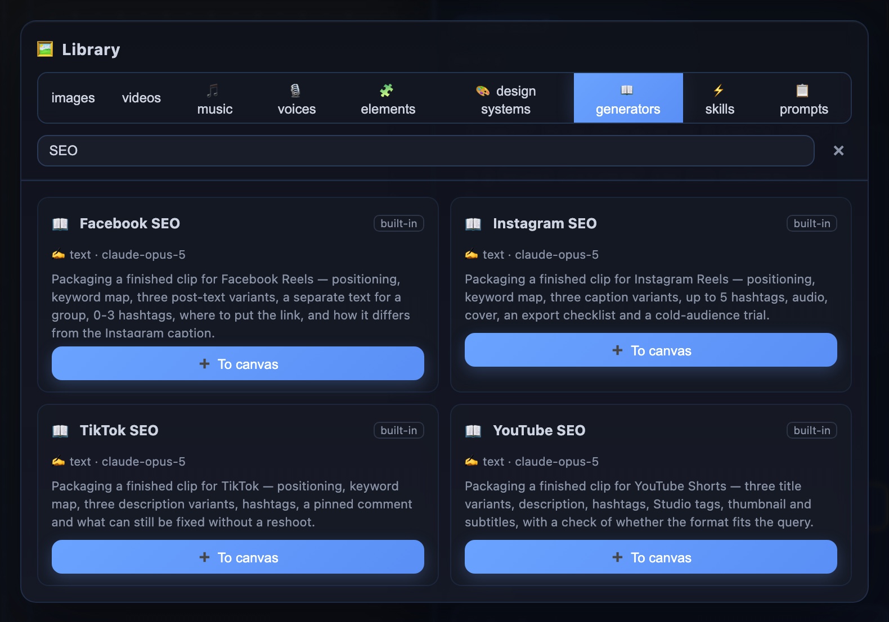
Task: Focus the SEO search field
Action: click(425, 150)
